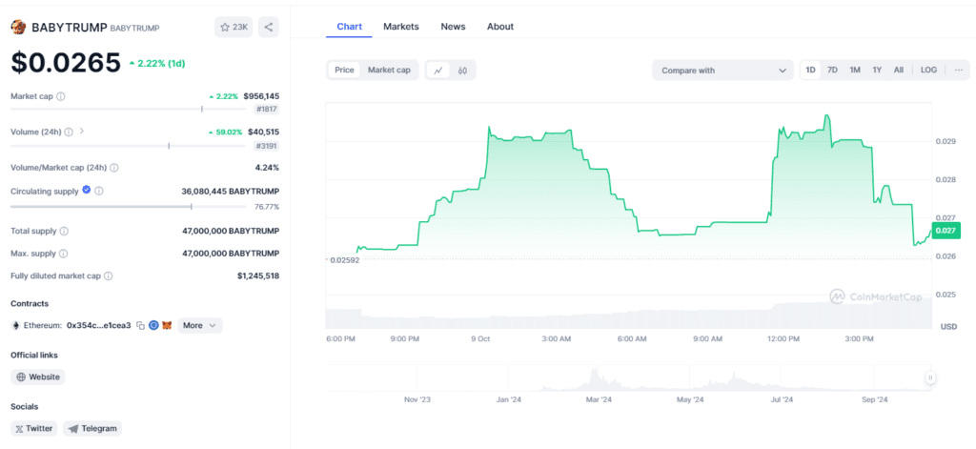Select the Price chart toggle
Viewport: 976px width, 449px height.
[x=344, y=70]
